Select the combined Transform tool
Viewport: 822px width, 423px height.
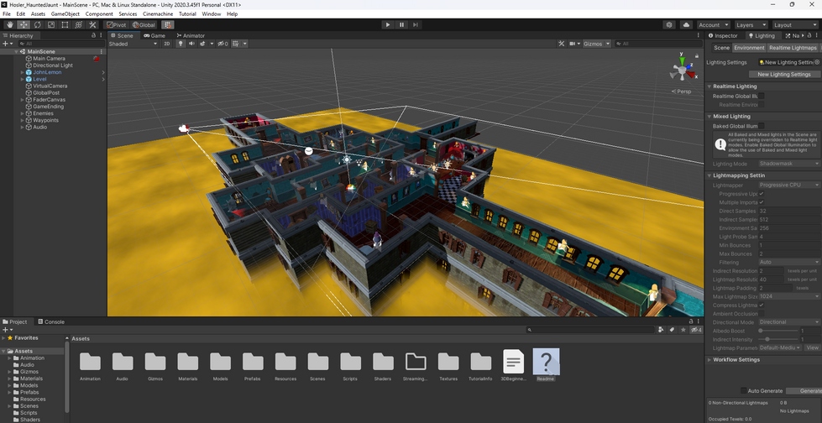(79, 24)
